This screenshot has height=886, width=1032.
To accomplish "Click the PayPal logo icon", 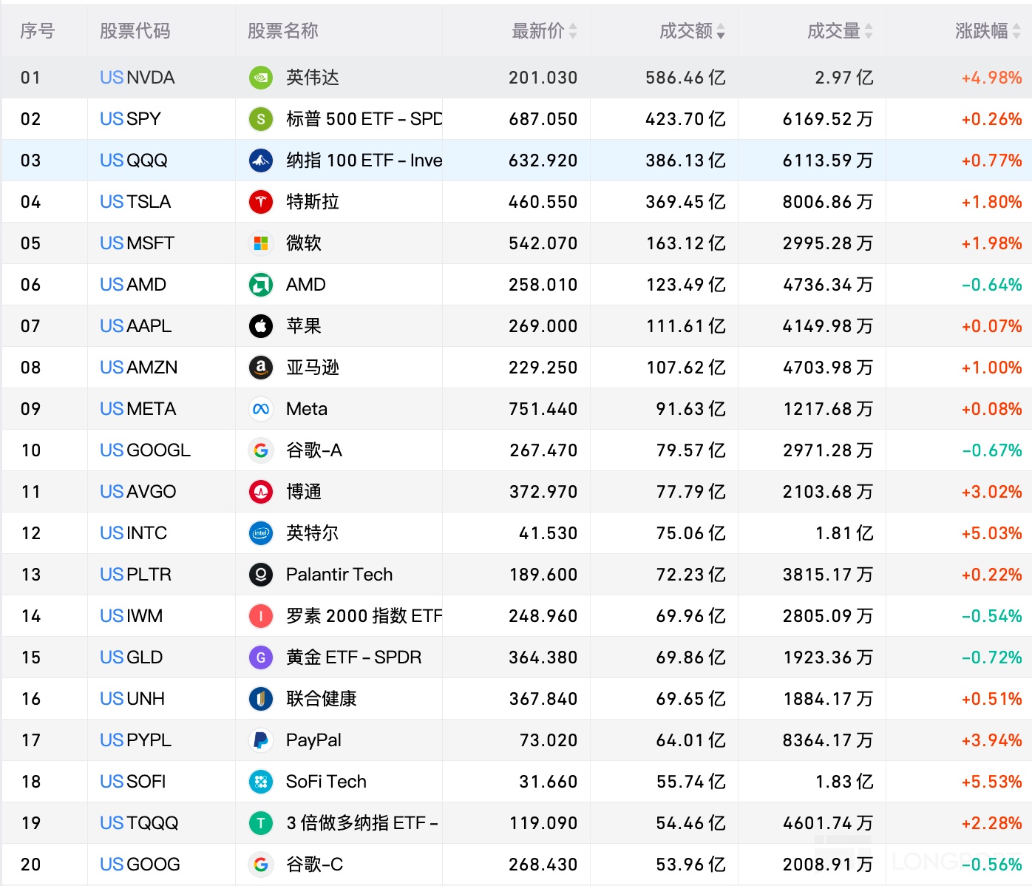I will 261,740.
